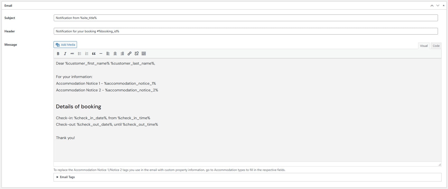
Task: Remove link from selected text
Action: (x=137, y=54)
